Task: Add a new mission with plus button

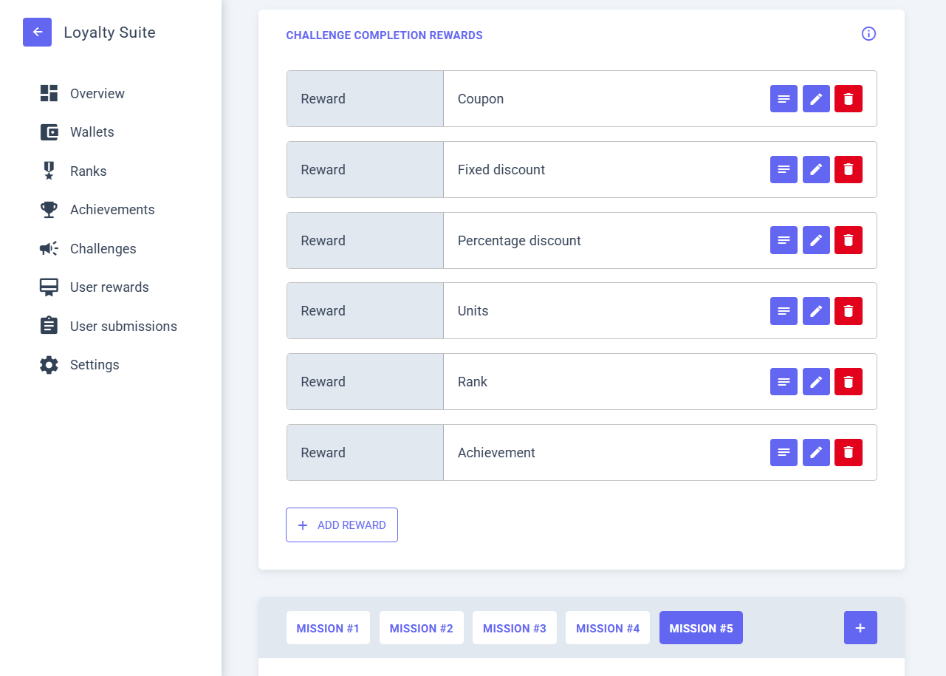Action: coord(860,628)
